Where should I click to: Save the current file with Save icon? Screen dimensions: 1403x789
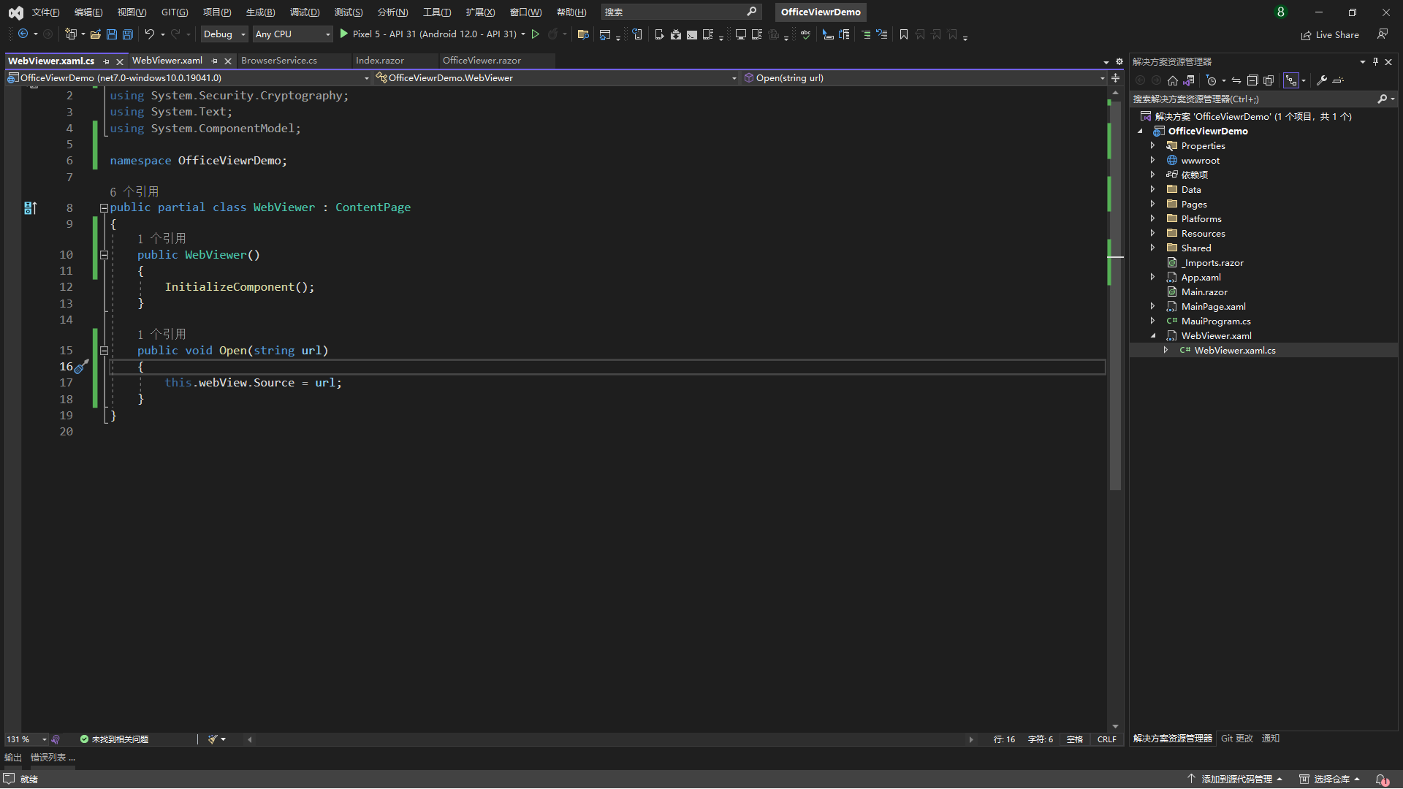(x=111, y=34)
